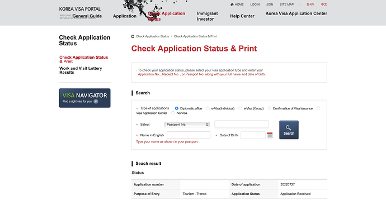The height and width of the screenshot is (219, 386).
Task: Open Work and Visit Lottery Results
Action: click(x=81, y=70)
